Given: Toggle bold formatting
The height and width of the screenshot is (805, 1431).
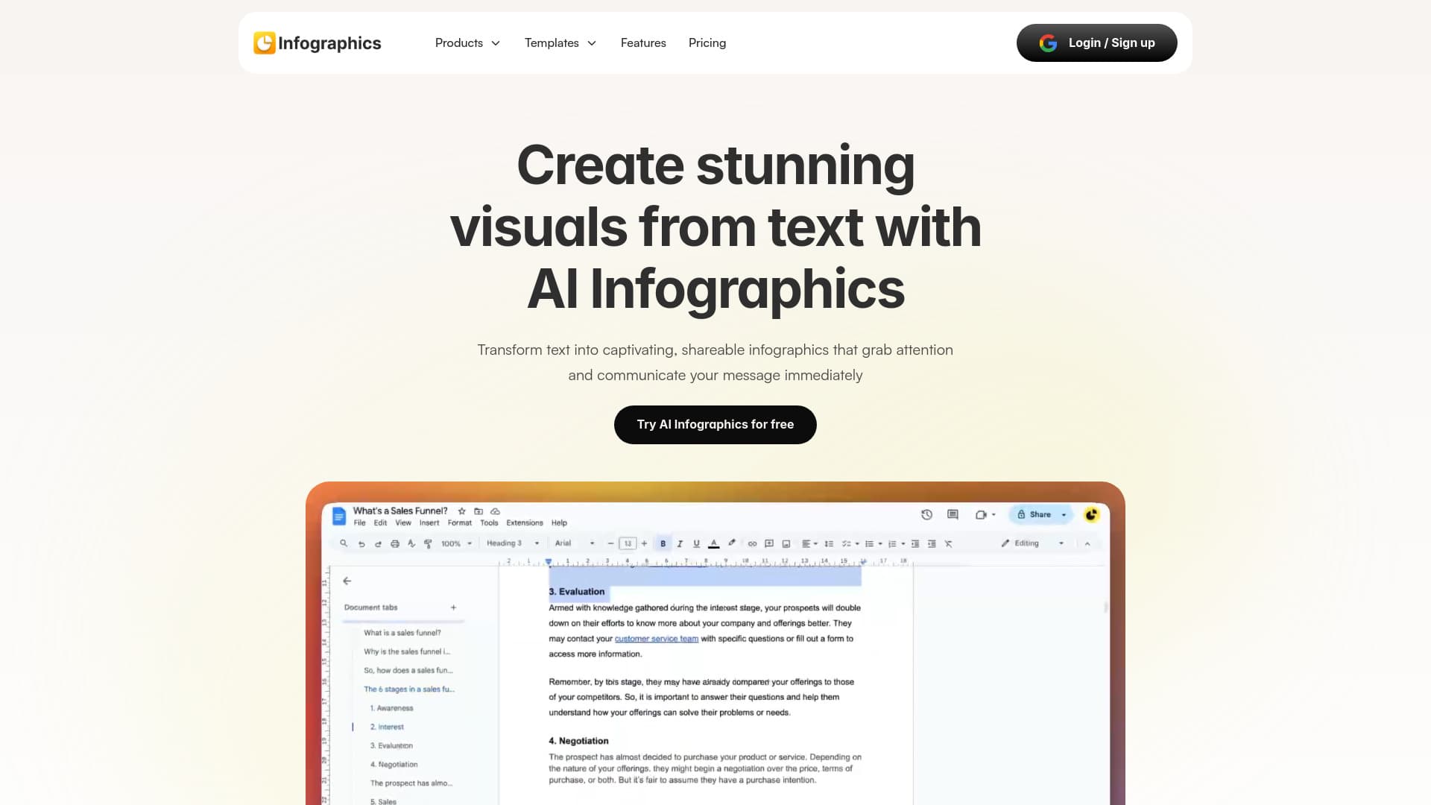Looking at the screenshot, I should point(662,543).
